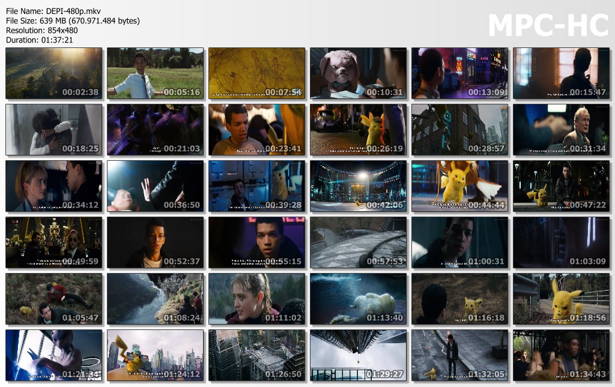The width and height of the screenshot is (615, 387).
Task: Select the thumbnail timestamped 01:00:31
Action: click(x=459, y=242)
